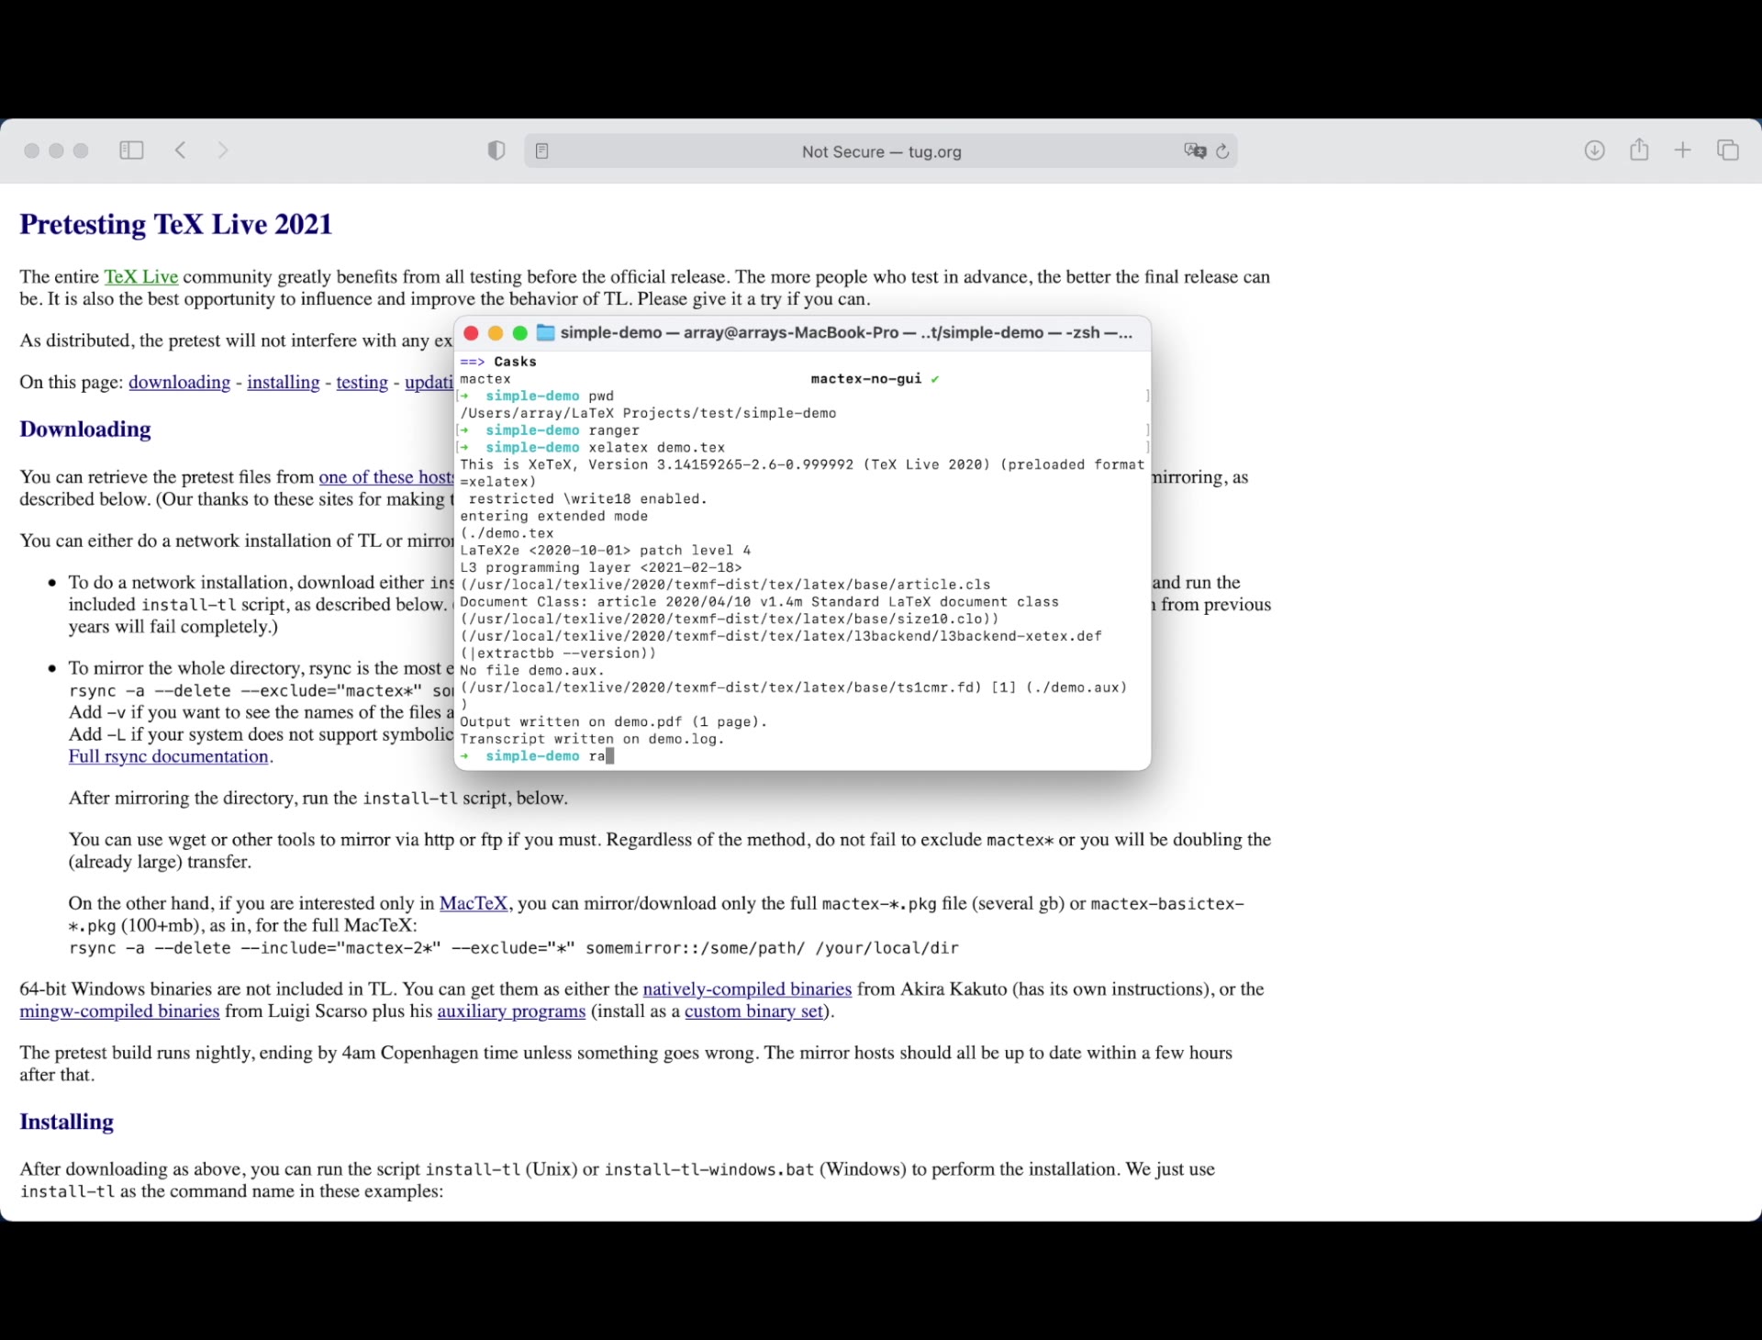This screenshot has height=1340, width=1762.
Task: Click the 'installing' anchor link on page
Action: [x=283, y=382]
